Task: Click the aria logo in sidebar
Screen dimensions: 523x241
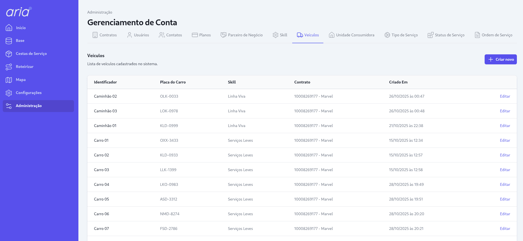Action: (18, 12)
